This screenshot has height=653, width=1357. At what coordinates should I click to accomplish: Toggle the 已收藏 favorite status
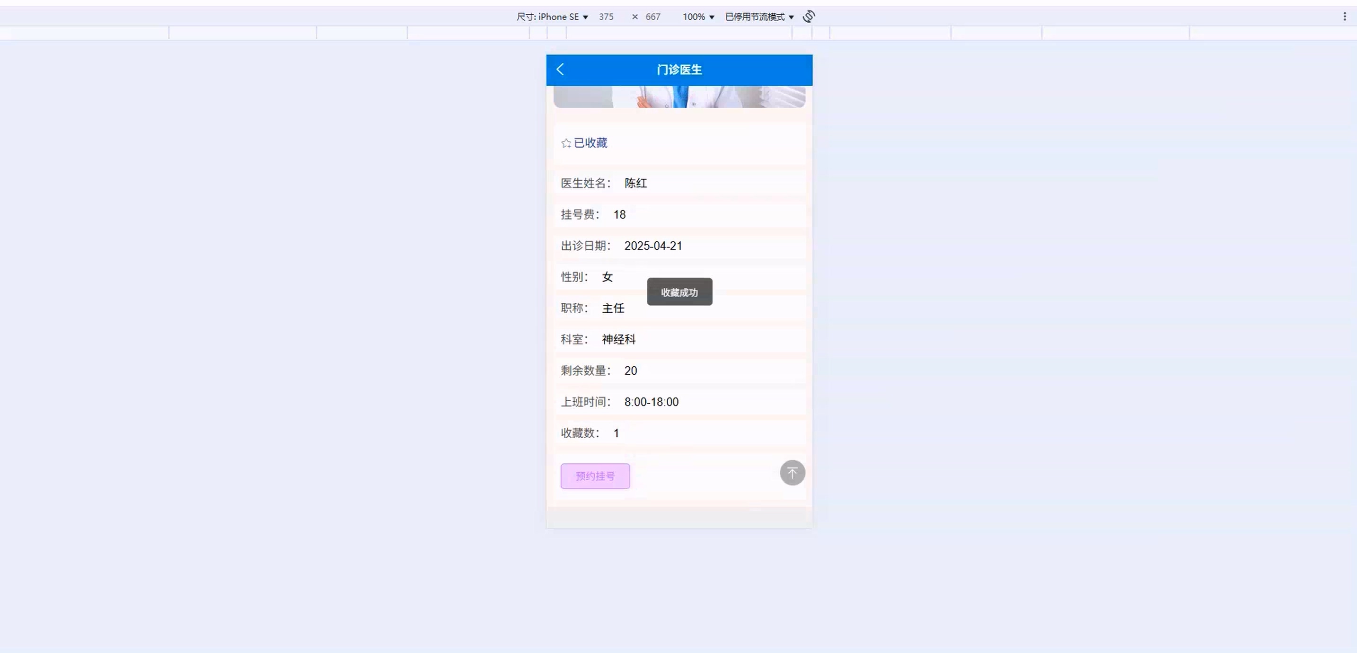(x=590, y=143)
